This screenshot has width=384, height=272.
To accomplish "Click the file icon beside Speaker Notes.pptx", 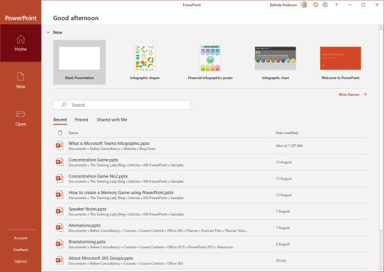I will (x=60, y=211).
